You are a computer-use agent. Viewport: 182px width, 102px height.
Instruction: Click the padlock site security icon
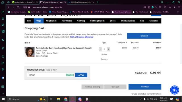29,7
